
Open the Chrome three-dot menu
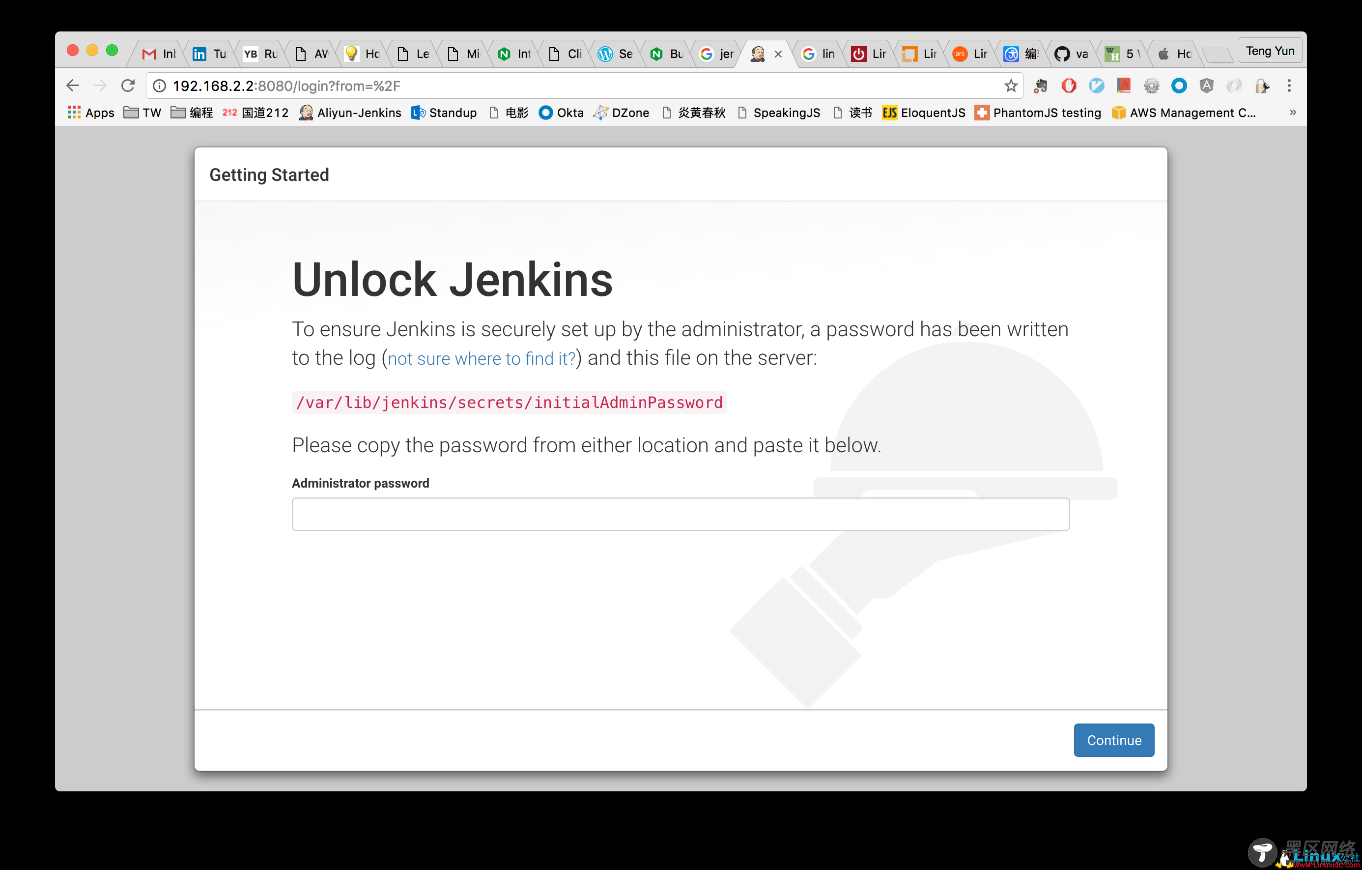pos(1289,86)
